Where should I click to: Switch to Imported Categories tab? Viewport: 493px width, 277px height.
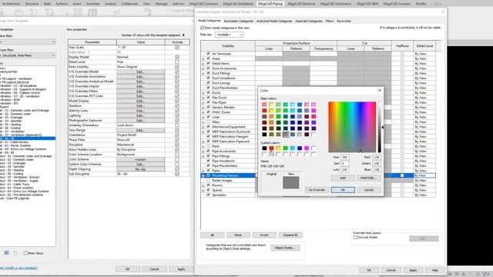point(309,21)
